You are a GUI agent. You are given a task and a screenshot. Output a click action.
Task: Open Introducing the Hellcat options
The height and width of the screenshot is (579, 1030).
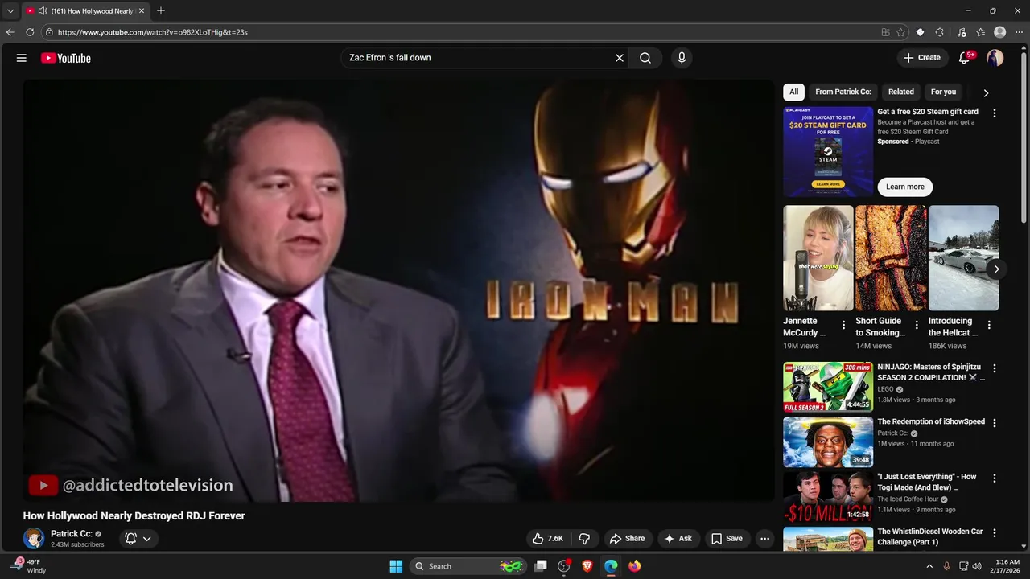(x=989, y=326)
